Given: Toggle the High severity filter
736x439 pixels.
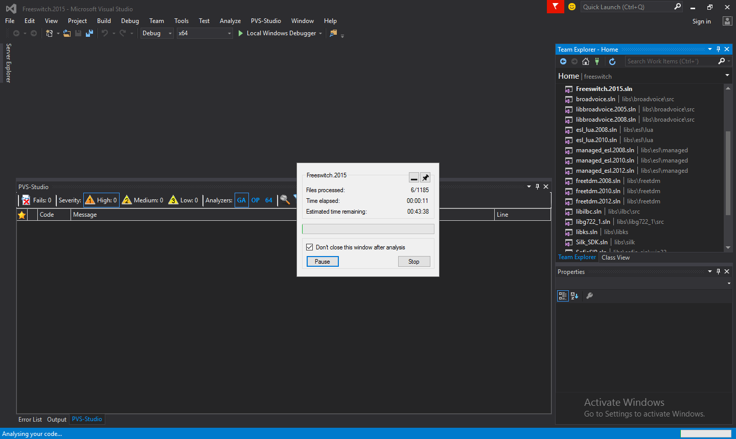Looking at the screenshot, I should click(x=101, y=200).
